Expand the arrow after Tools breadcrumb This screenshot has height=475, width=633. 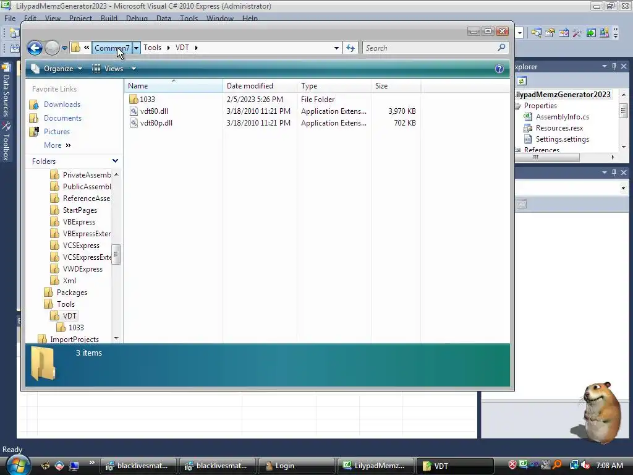point(168,48)
